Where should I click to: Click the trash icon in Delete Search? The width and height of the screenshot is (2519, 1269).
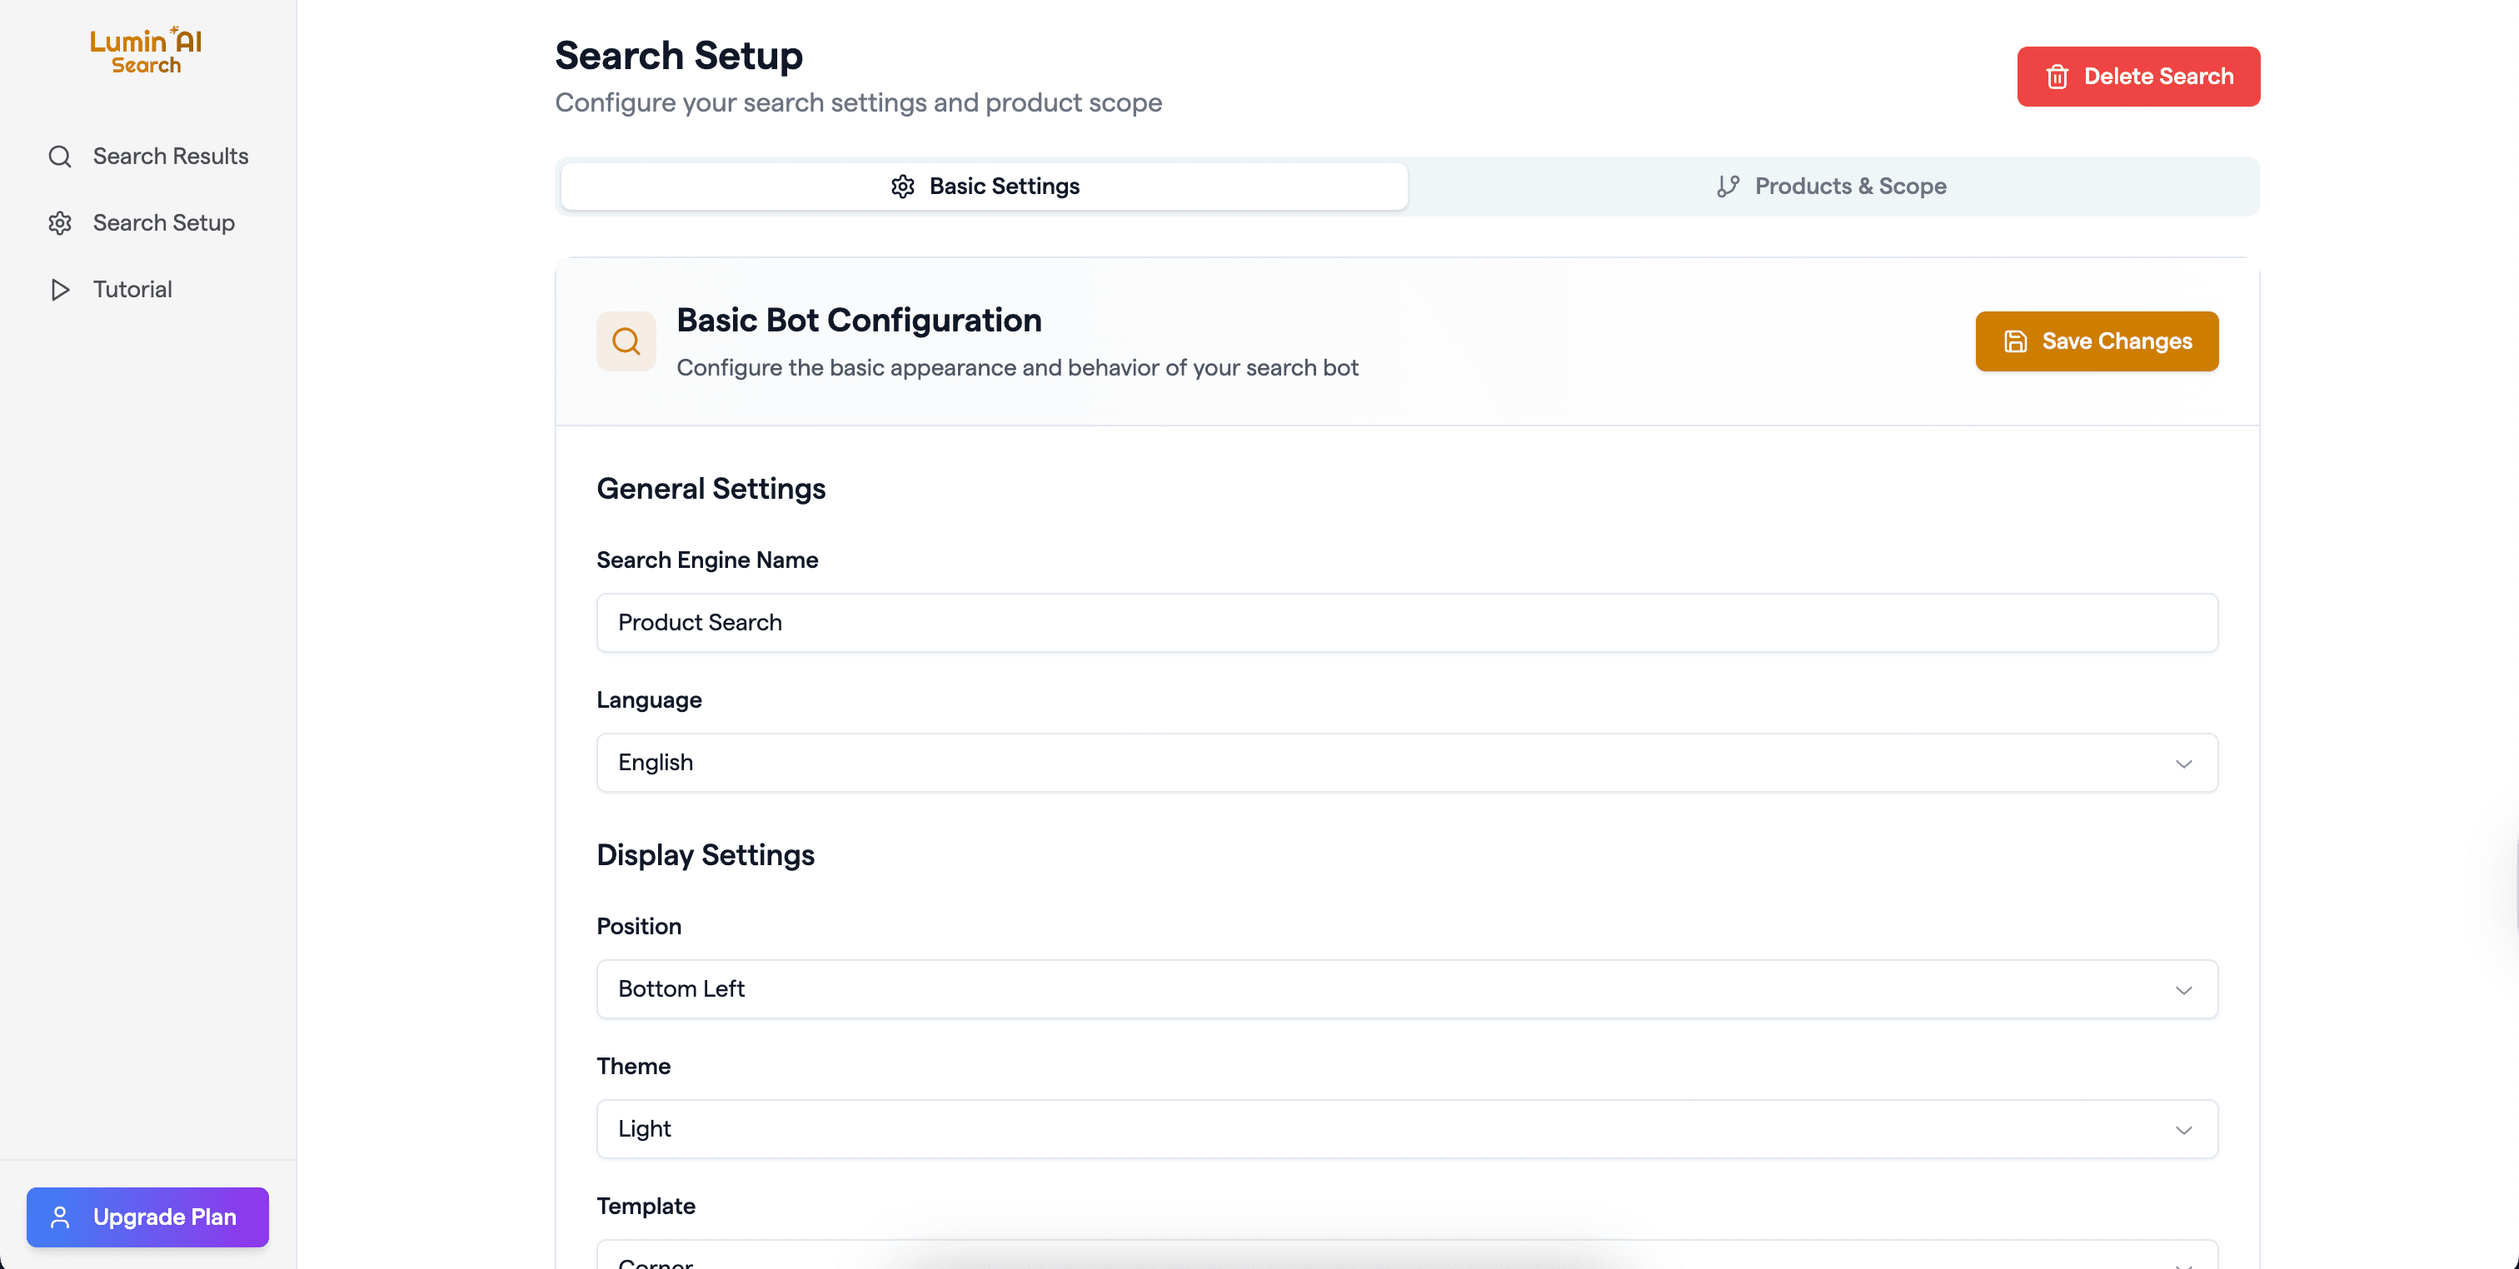pos(2057,77)
